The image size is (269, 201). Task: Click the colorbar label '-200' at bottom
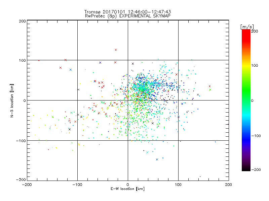(x=256, y=170)
